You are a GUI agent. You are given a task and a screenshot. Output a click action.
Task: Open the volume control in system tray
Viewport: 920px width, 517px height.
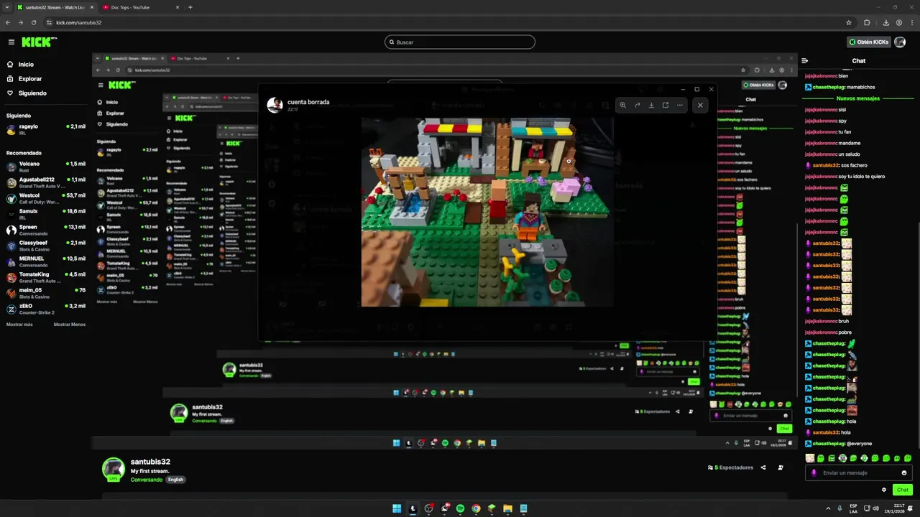click(x=876, y=508)
